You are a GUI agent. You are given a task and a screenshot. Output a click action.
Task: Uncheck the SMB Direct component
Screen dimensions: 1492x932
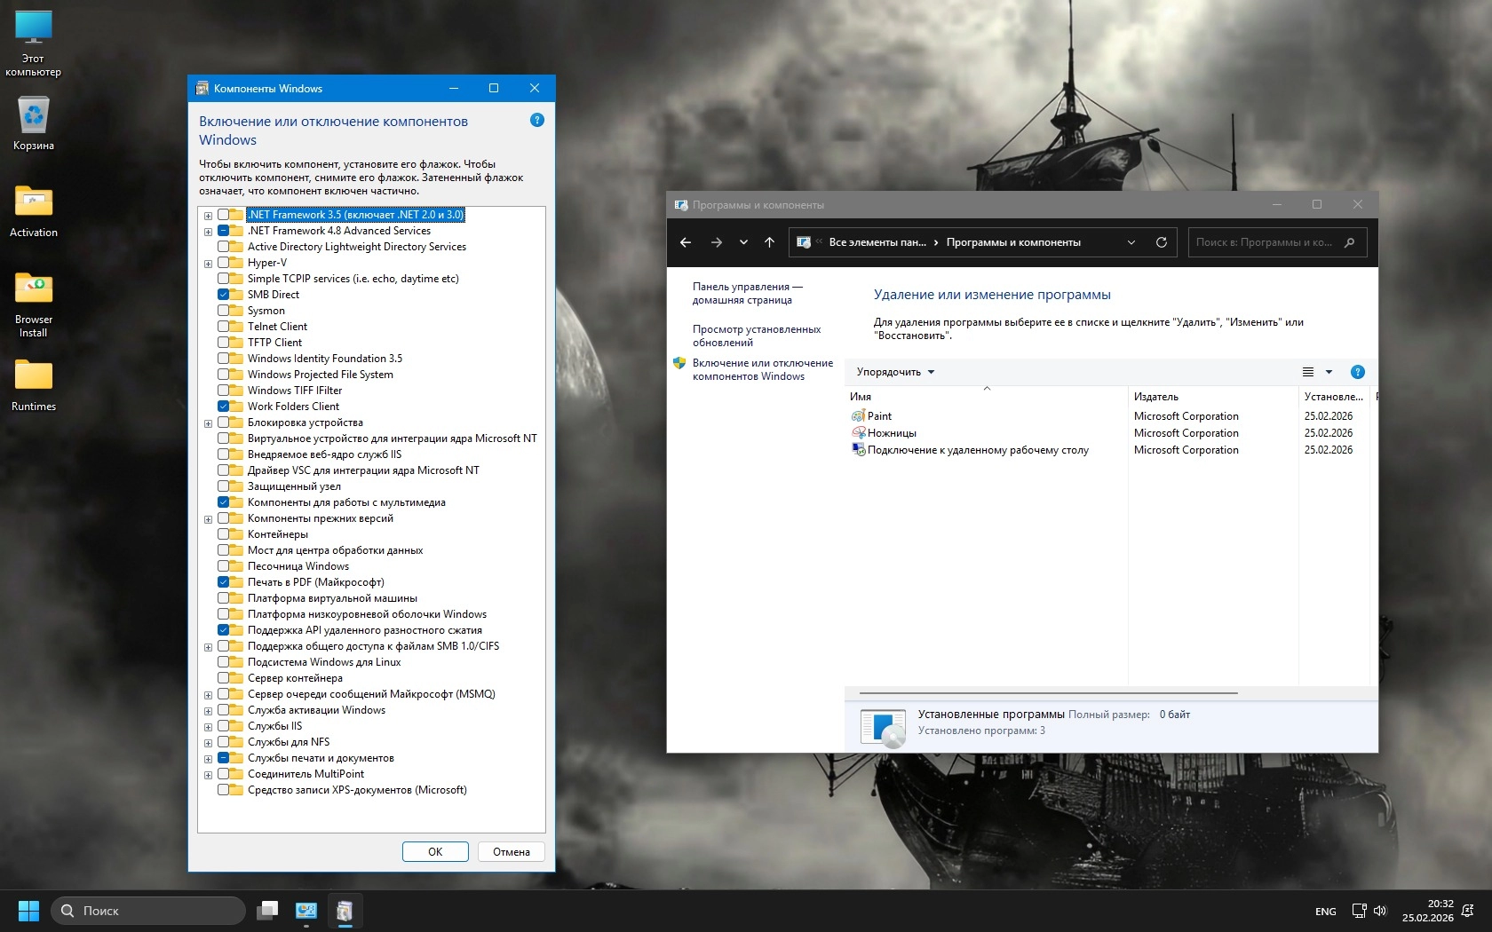coord(224,295)
